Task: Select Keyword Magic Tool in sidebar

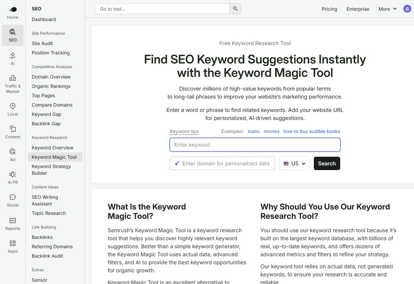Action: (x=55, y=157)
